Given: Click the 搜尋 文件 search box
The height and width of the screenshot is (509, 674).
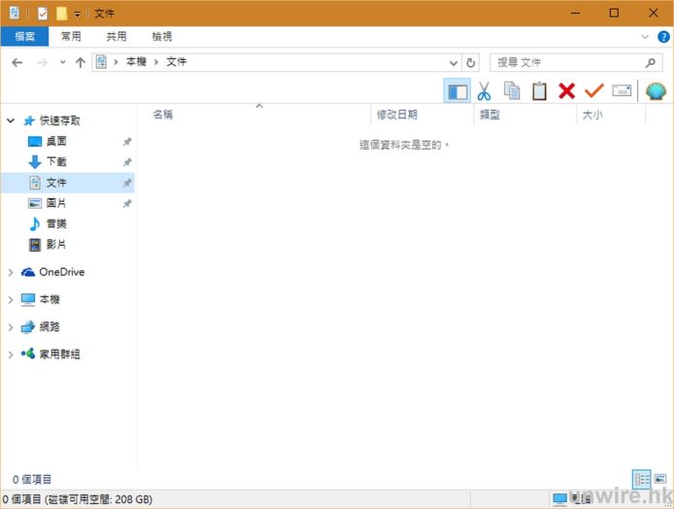Looking at the screenshot, I should (568, 62).
